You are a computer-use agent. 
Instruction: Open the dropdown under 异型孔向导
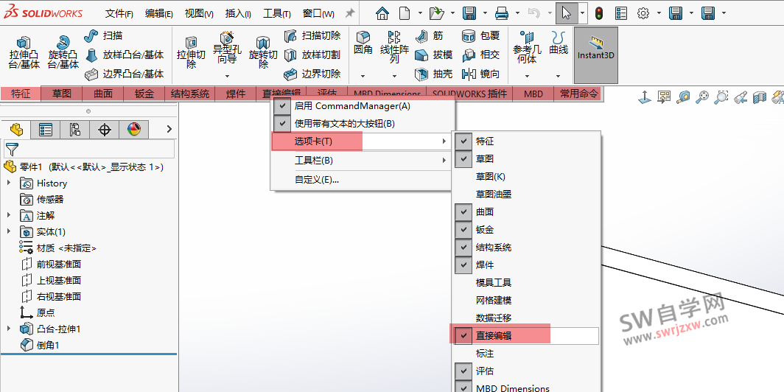point(227,76)
